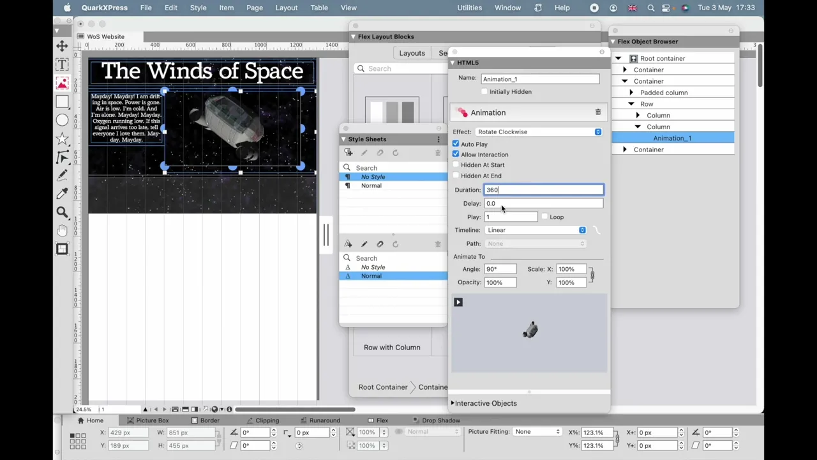Switch to the Runaround tab
Screen dimensions: 817x460
point(319,420)
